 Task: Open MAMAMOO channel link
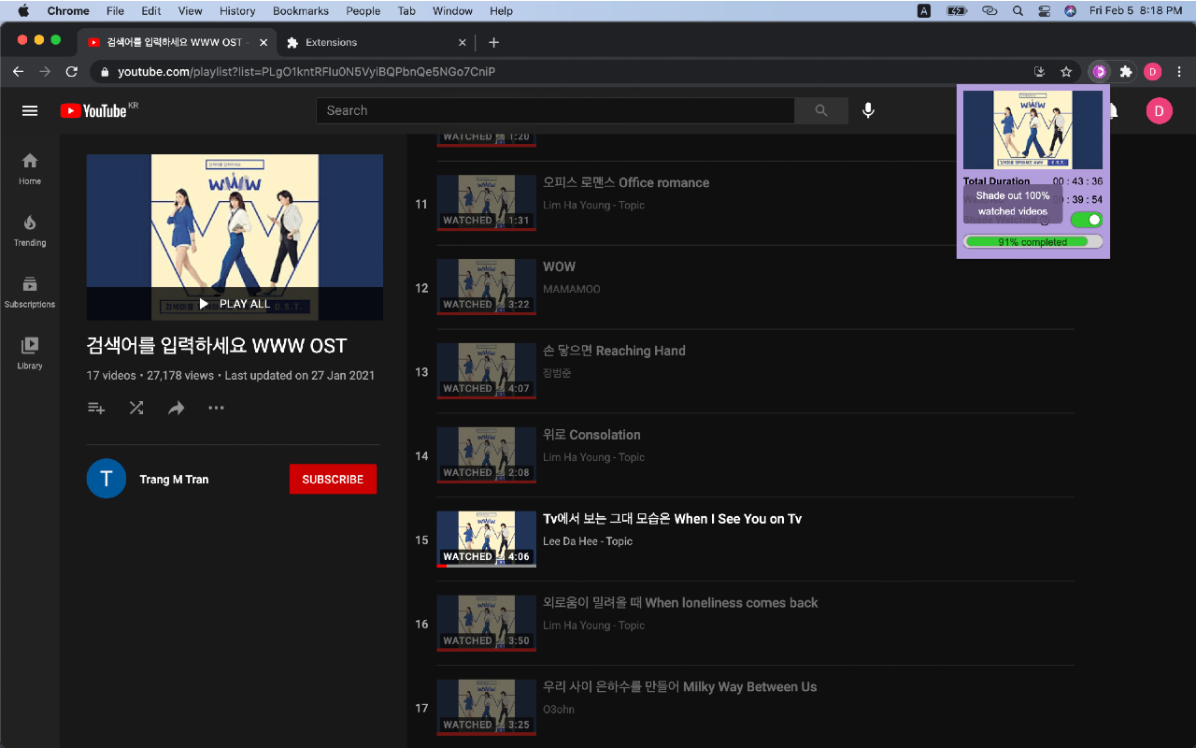[x=572, y=289]
